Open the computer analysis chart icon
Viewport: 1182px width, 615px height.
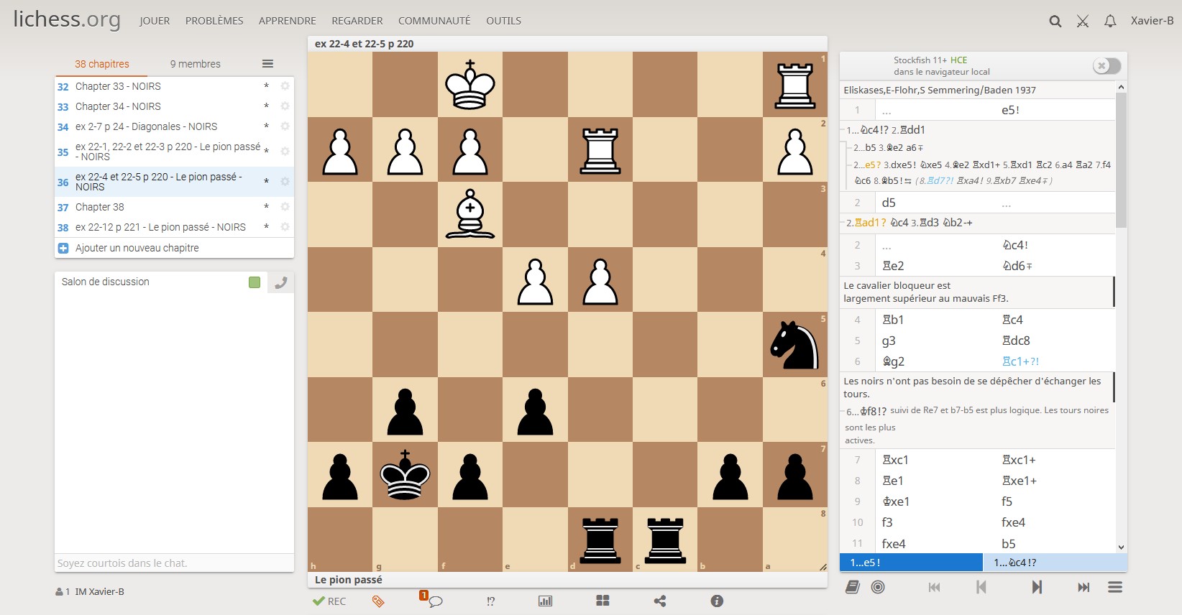coord(546,601)
